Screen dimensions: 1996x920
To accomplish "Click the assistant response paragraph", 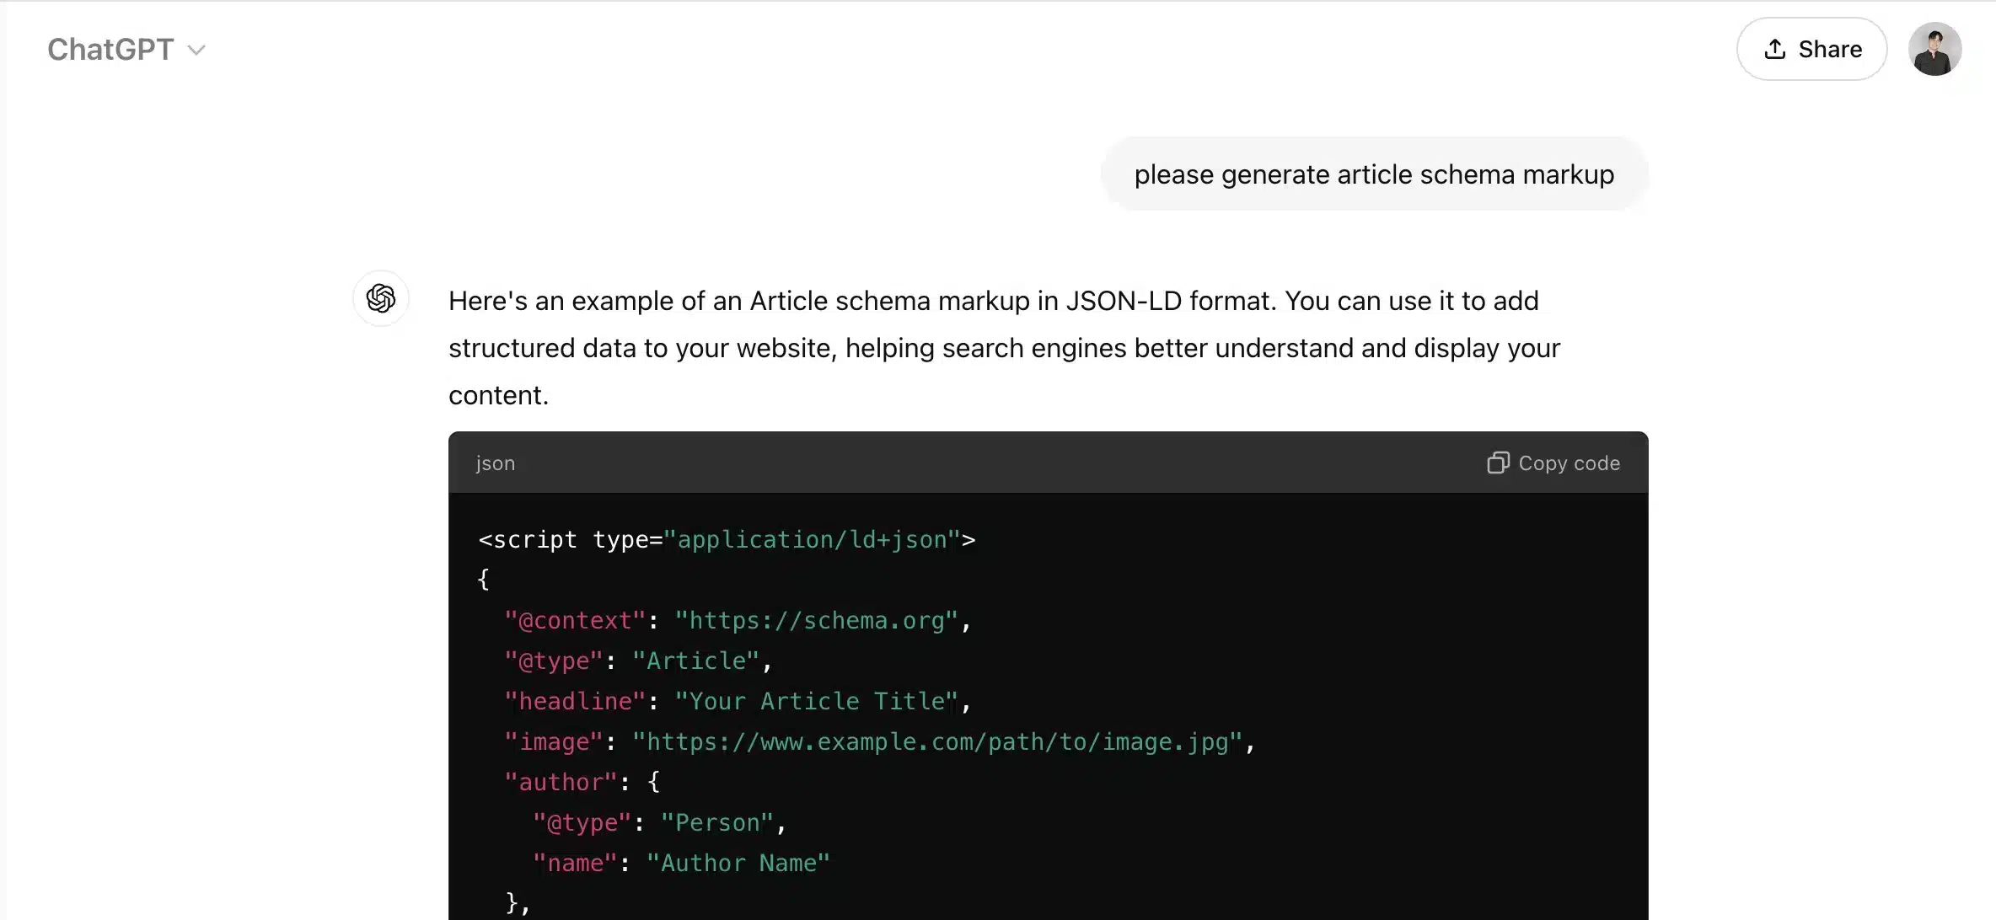I will [1003, 348].
